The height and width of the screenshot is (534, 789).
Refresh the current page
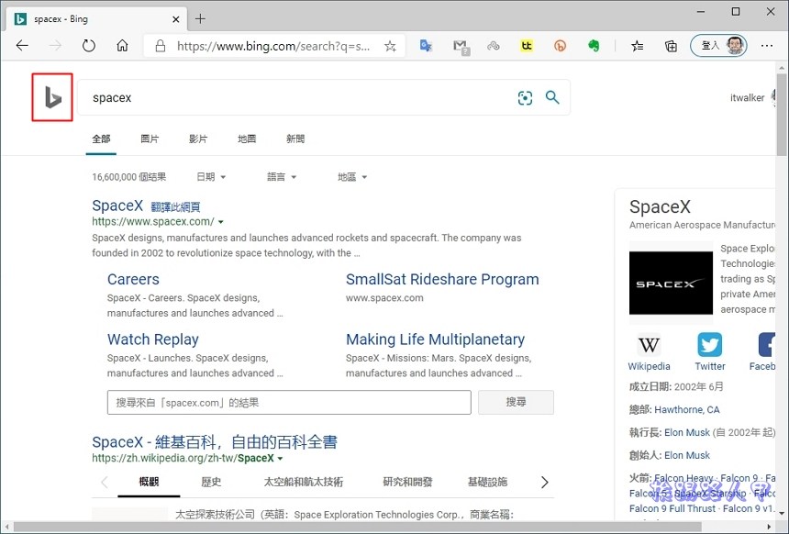click(x=89, y=46)
